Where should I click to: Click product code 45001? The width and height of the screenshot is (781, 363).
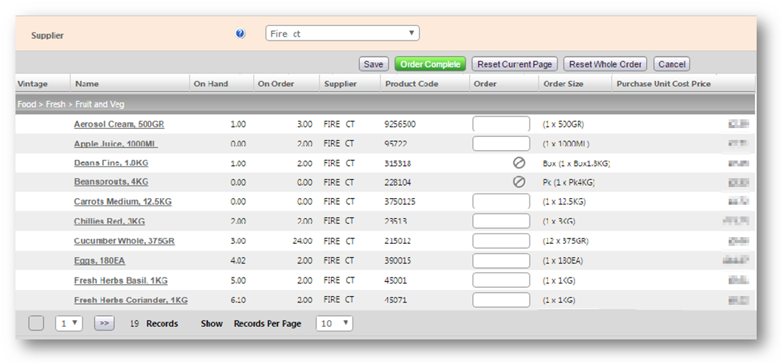[395, 281]
